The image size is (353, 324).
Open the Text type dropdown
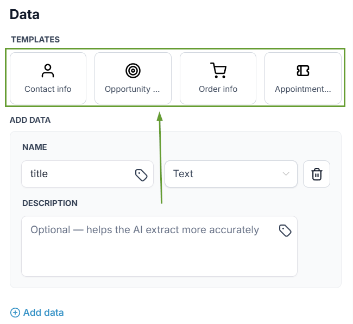[231, 174]
